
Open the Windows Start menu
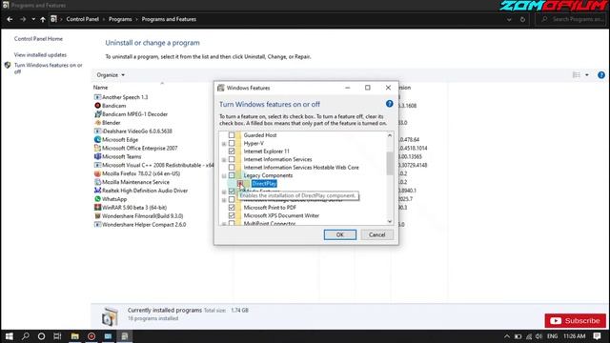click(x=9, y=336)
